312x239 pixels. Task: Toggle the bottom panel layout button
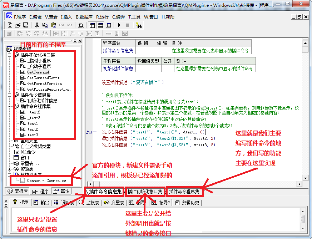point(100,25)
